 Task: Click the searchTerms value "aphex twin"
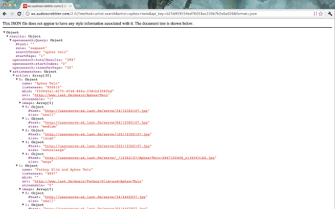pos(55,52)
